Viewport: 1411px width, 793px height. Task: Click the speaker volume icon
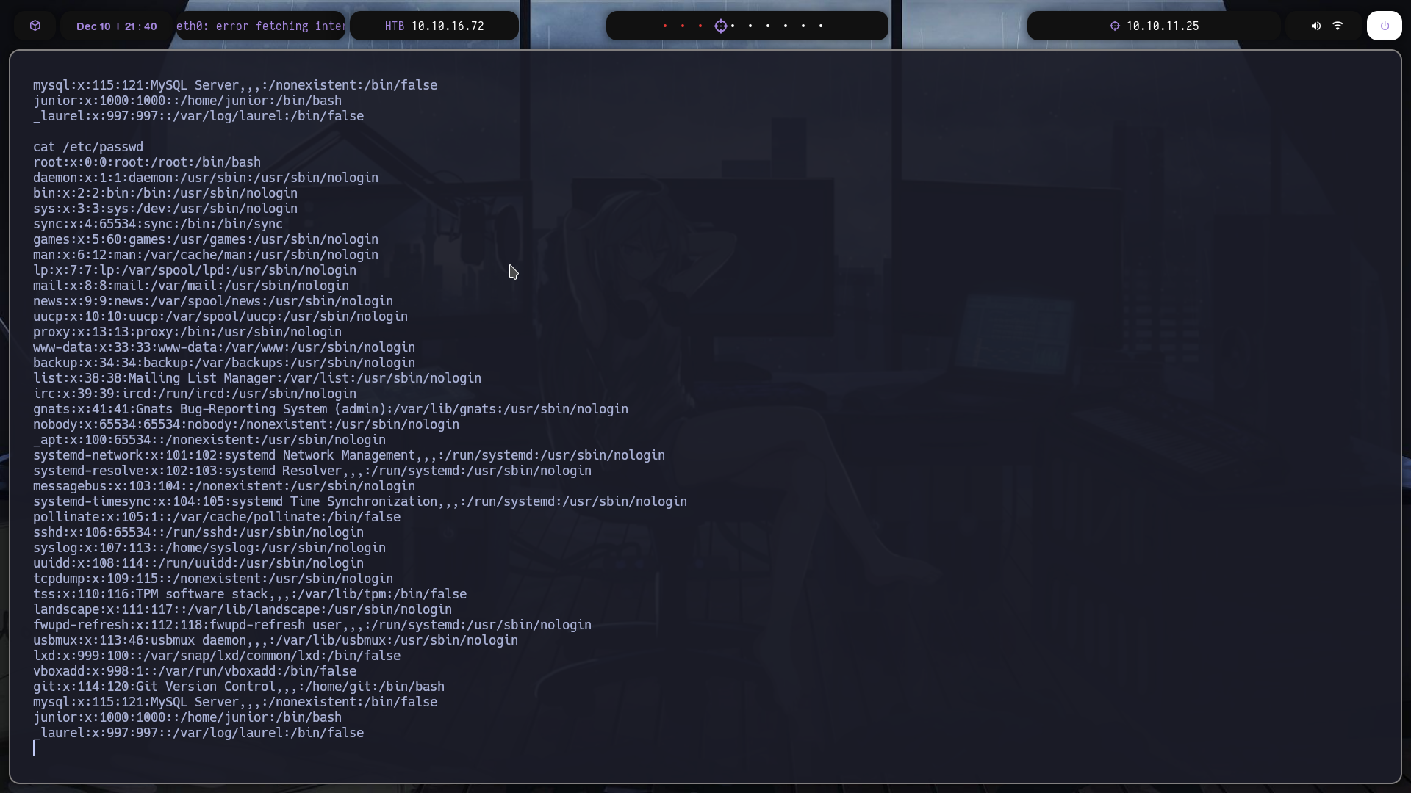point(1316,26)
